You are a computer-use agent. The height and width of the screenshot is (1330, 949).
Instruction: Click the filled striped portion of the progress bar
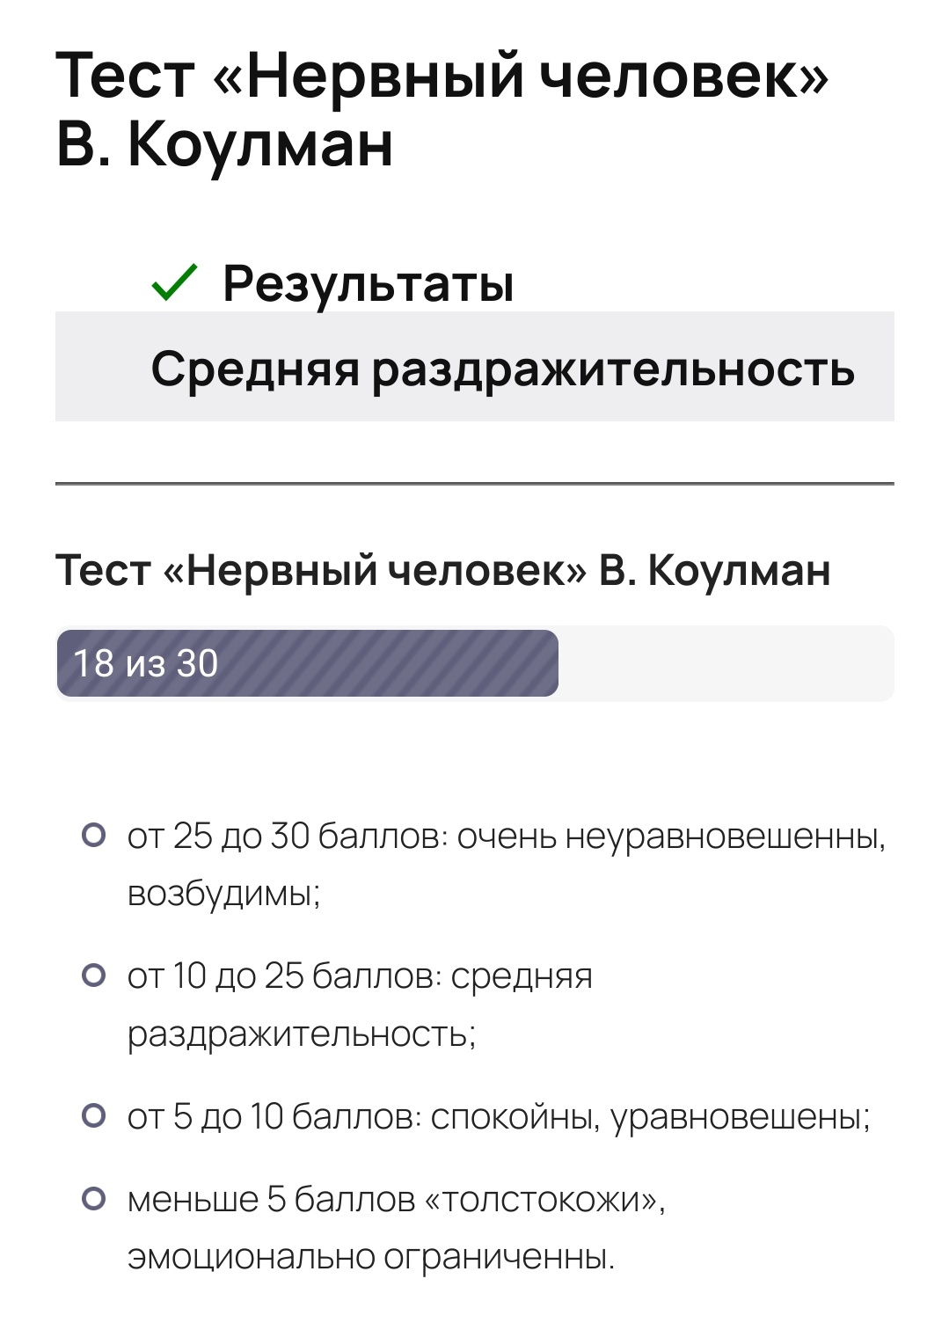tap(308, 663)
